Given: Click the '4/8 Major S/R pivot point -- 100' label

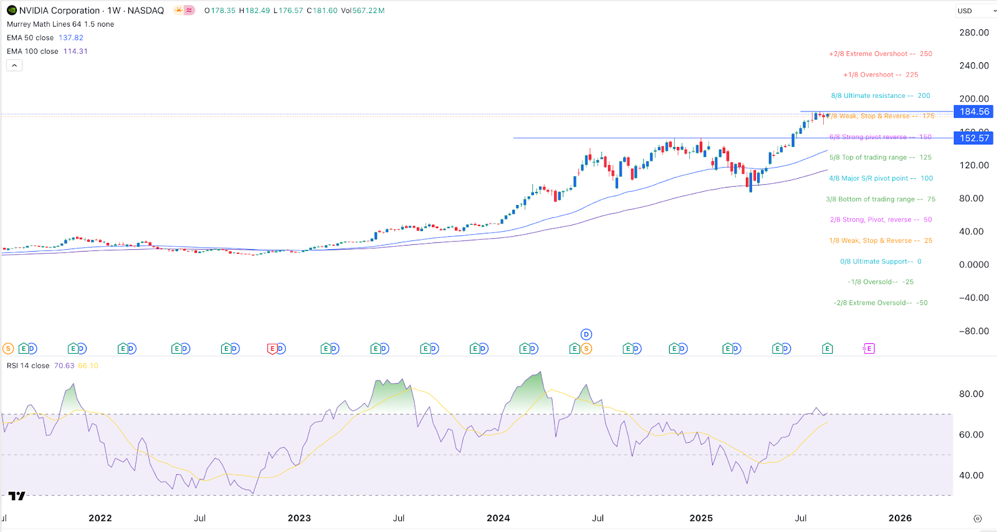Looking at the screenshot, I should point(881,179).
